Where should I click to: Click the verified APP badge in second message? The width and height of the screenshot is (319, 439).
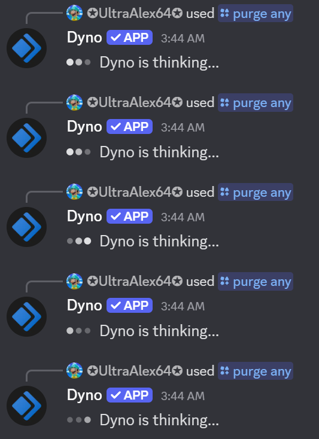click(x=129, y=127)
